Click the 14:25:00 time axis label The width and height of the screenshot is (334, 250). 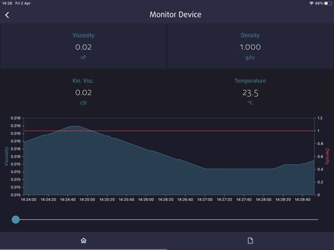tap(87, 200)
